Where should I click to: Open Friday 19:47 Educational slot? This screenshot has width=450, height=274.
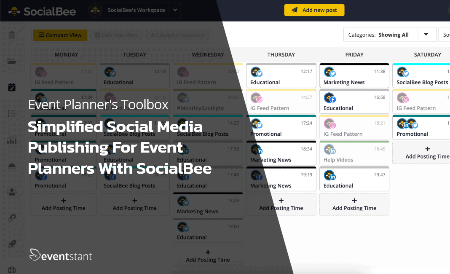click(x=354, y=179)
